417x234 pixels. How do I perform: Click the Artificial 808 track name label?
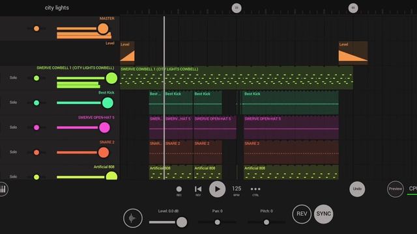click(104, 167)
